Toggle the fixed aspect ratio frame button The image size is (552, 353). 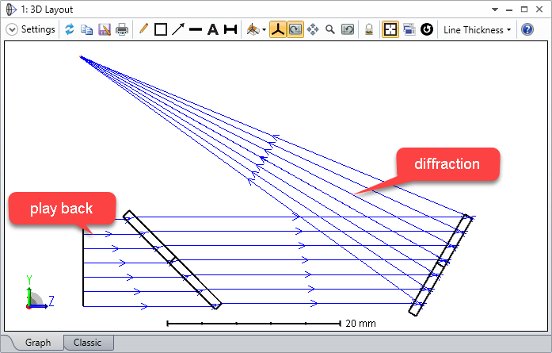tap(390, 29)
